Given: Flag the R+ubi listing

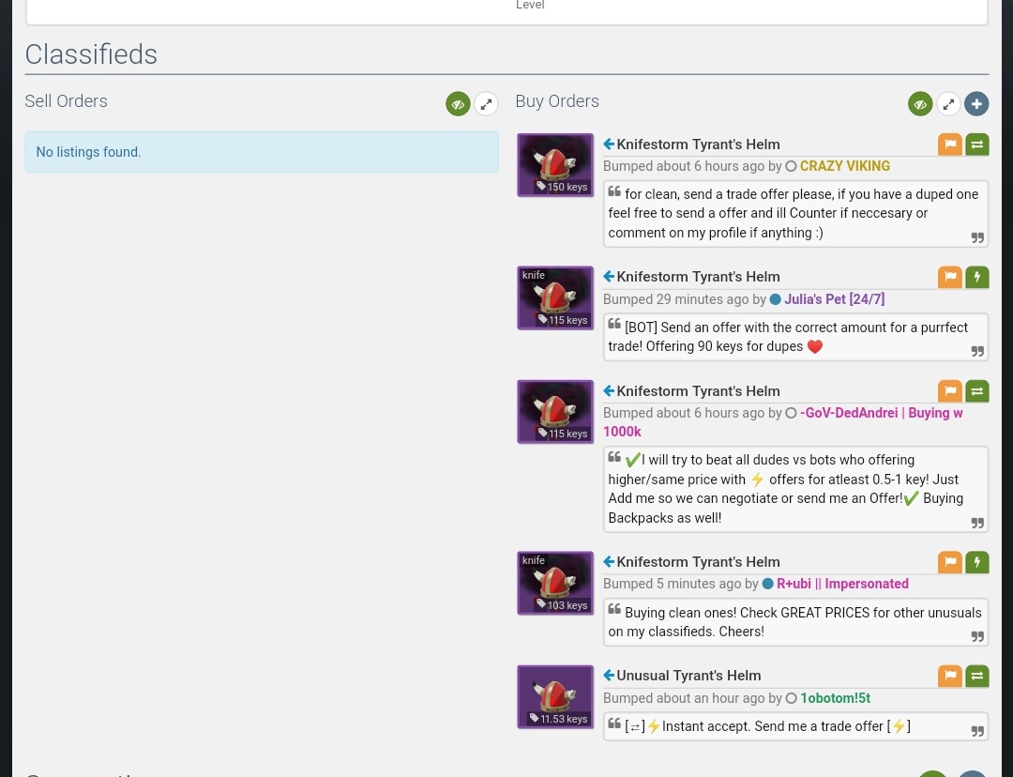Looking at the screenshot, I should [x=949, y=562].
